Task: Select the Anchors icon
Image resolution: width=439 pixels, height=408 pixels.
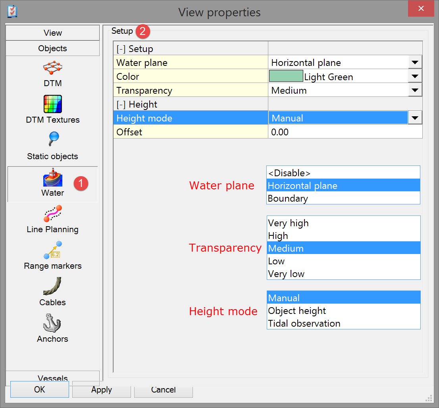Action: (x=52, y=323)
